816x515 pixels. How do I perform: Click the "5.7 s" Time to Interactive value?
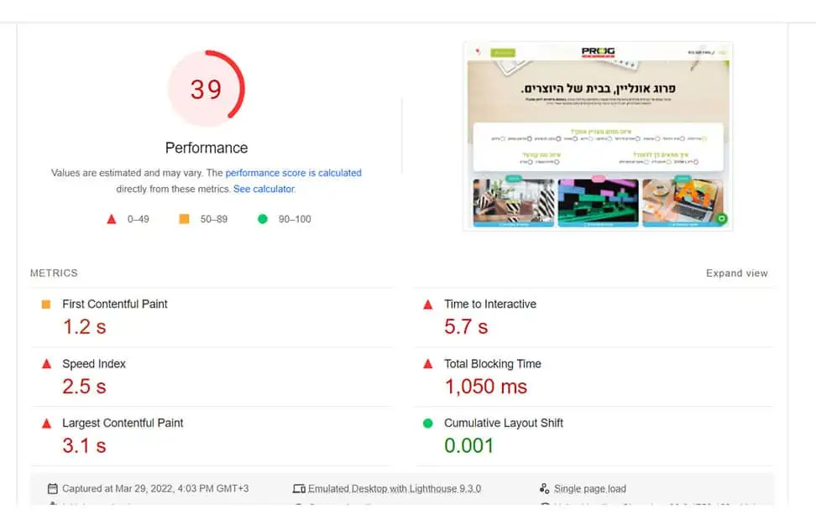466,326
